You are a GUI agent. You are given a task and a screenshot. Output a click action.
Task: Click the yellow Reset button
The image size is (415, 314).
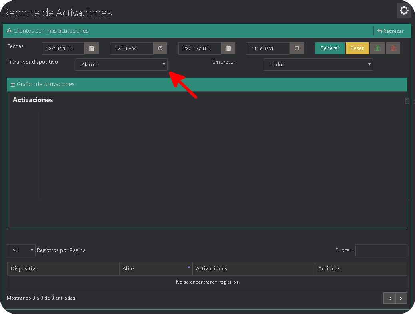357,48
